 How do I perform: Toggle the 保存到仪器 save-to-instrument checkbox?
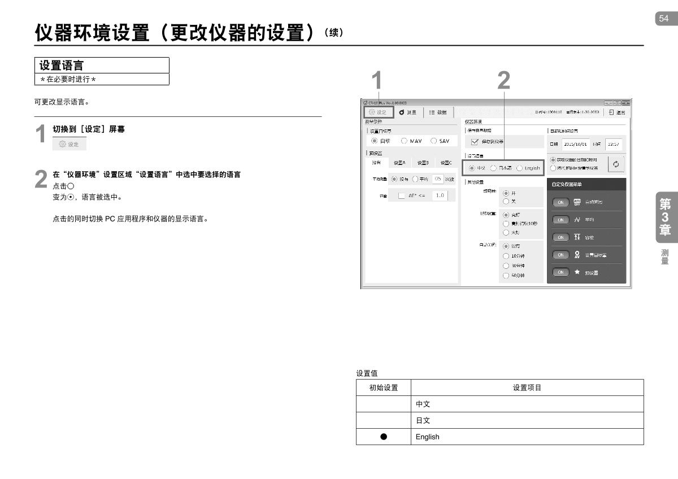click(475, 141)
